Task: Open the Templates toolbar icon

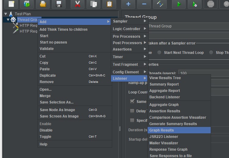Action: (27, 4)
